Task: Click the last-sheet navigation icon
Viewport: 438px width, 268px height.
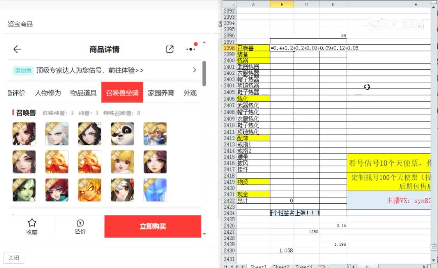Action: coord(243,266)
